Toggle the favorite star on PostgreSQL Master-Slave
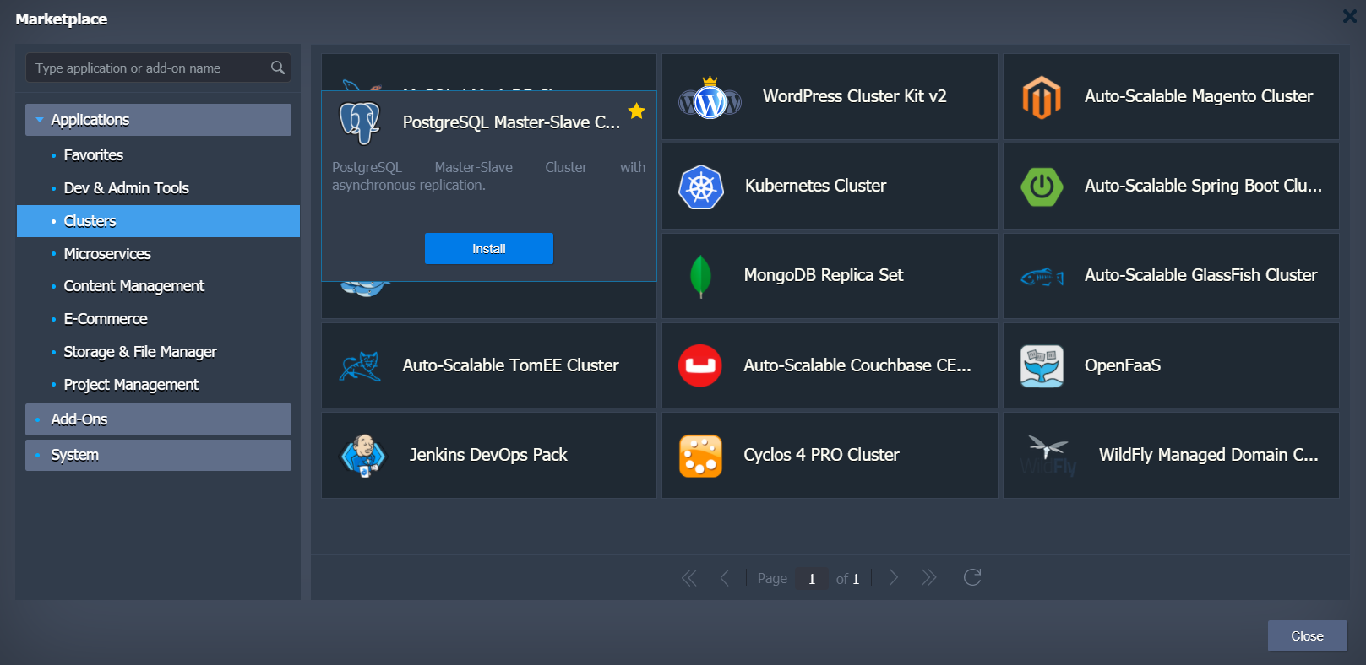 pos(637,111)
